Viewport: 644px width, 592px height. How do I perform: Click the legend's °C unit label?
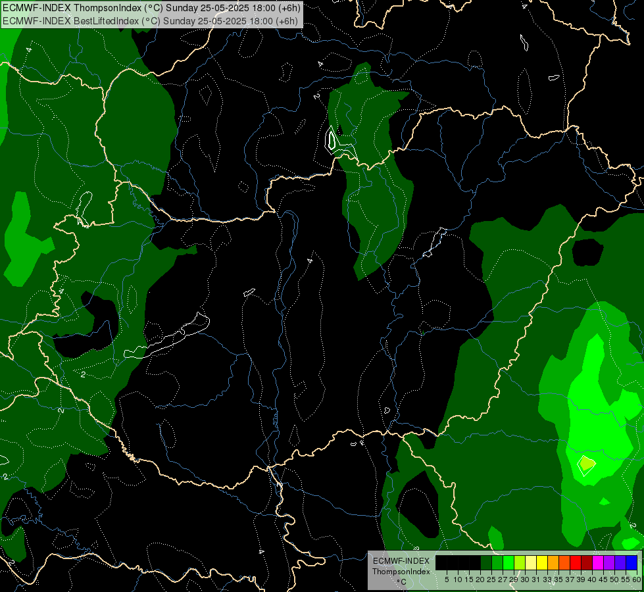[x=401, y=581]
